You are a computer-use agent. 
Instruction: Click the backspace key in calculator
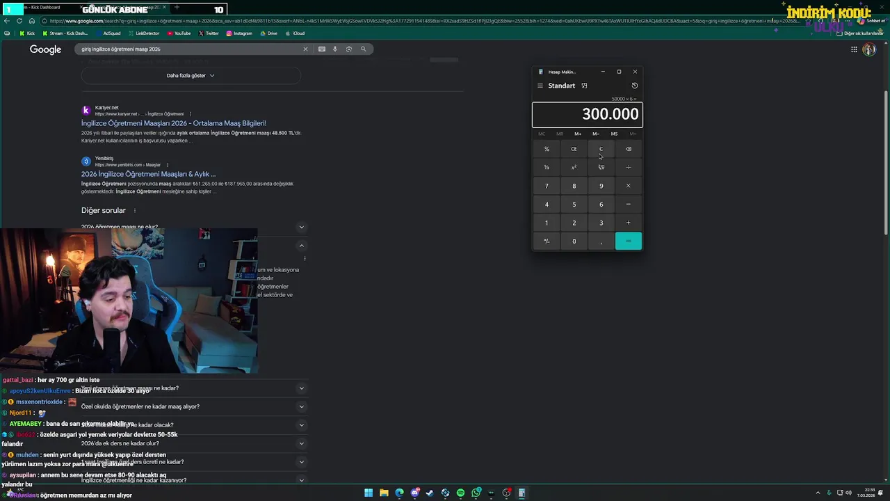629,149
